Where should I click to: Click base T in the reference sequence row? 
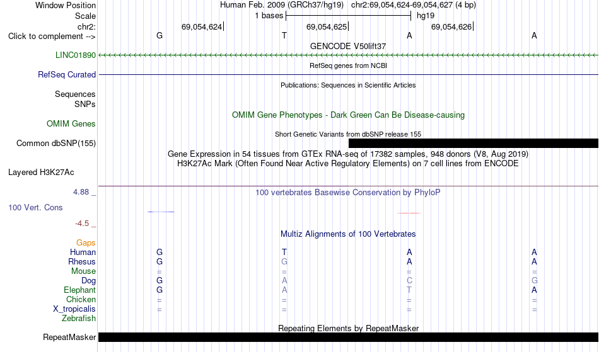coord(284,35)
